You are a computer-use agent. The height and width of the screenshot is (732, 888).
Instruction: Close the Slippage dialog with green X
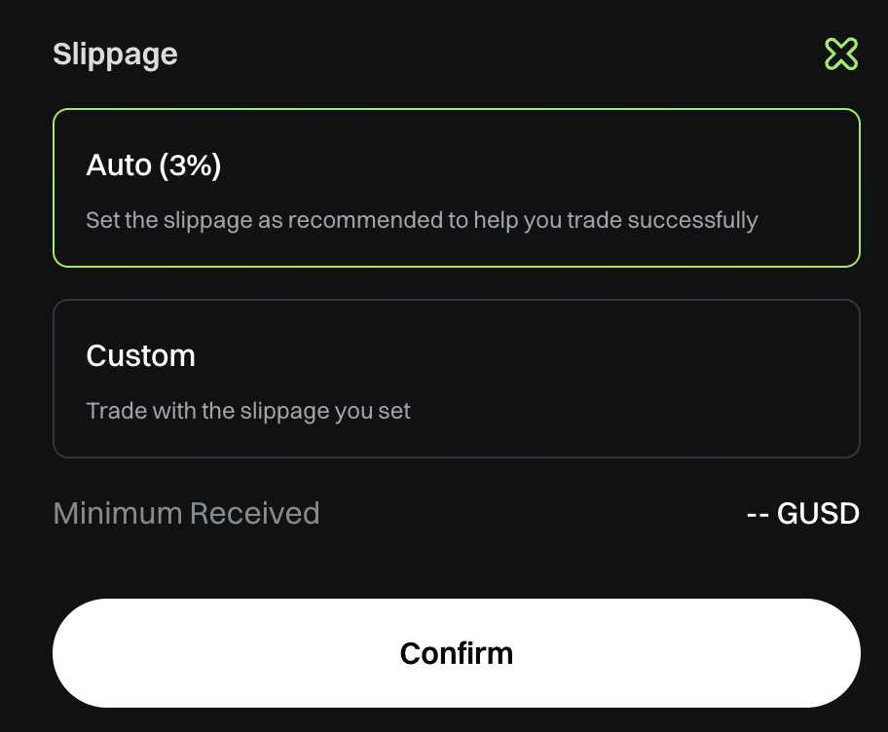[841, 55]
